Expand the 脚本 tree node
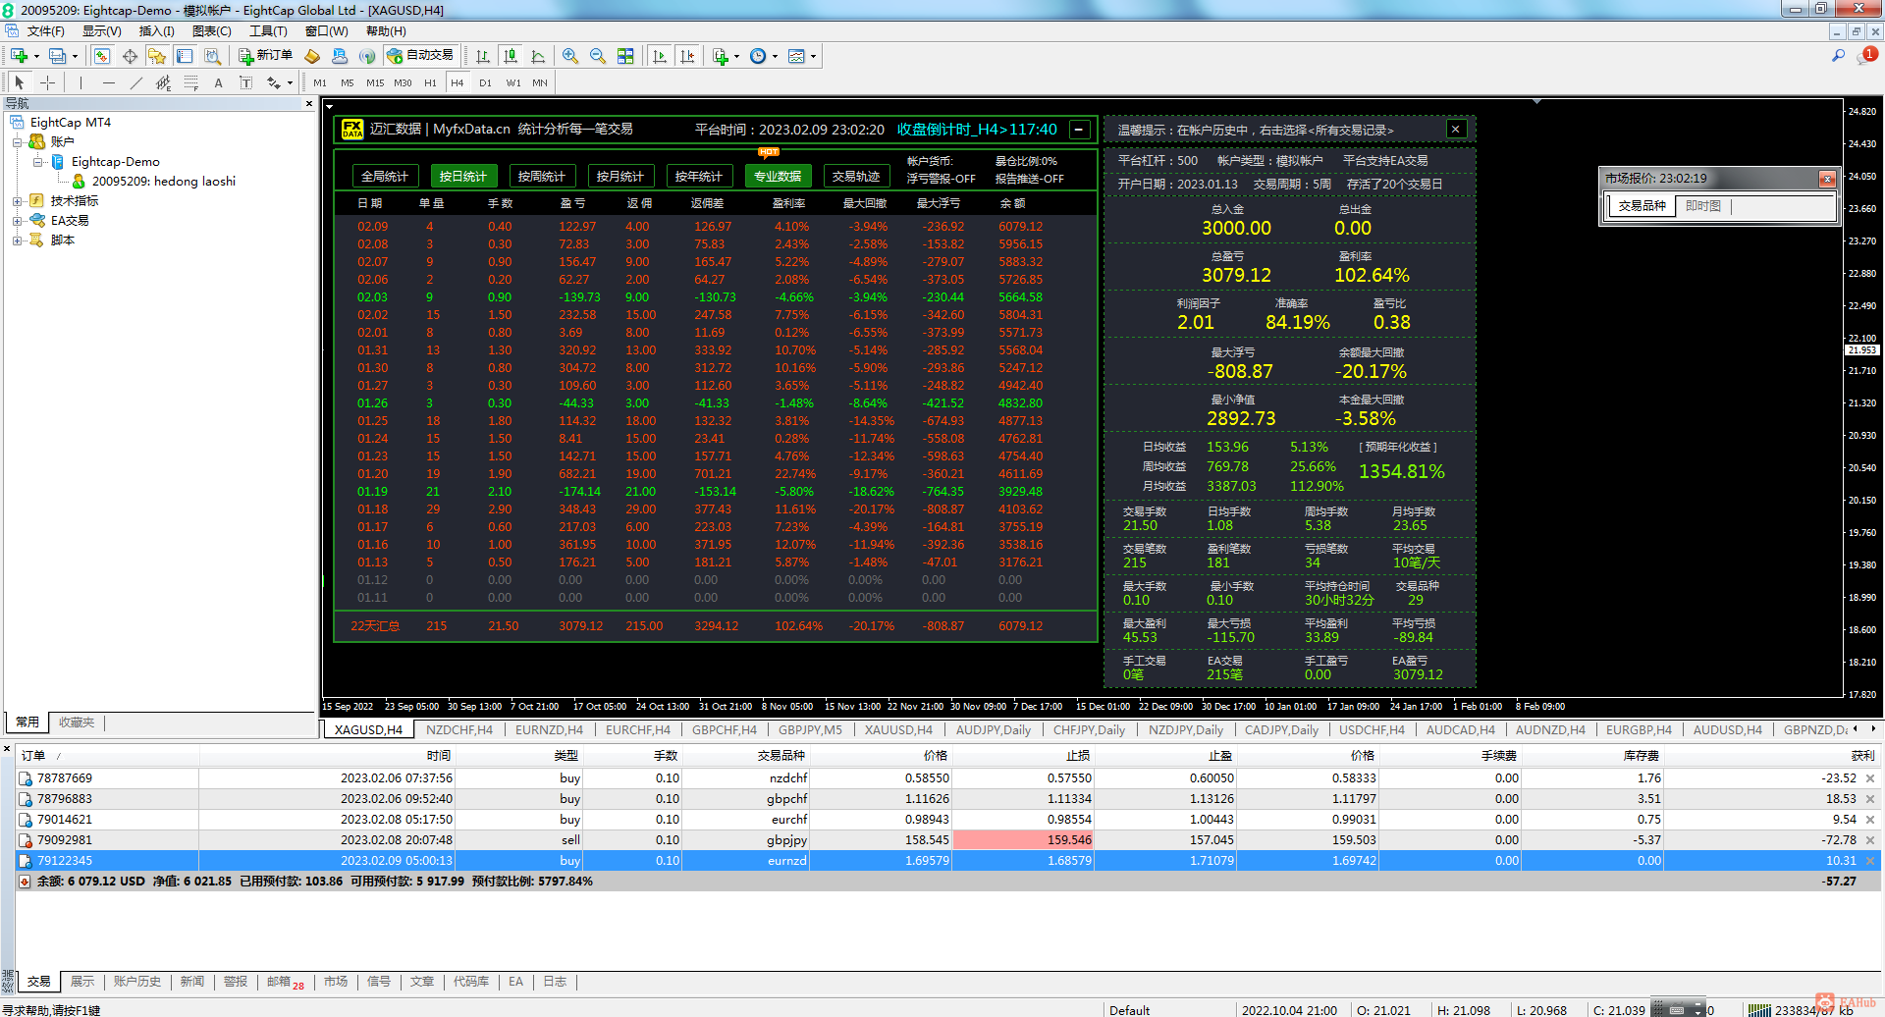The width and height of the screenshot is (1885, 1017). pyautogui.click(x=17, y=241)
